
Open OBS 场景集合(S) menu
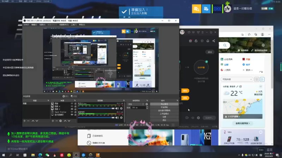click(x=64, y=25)
